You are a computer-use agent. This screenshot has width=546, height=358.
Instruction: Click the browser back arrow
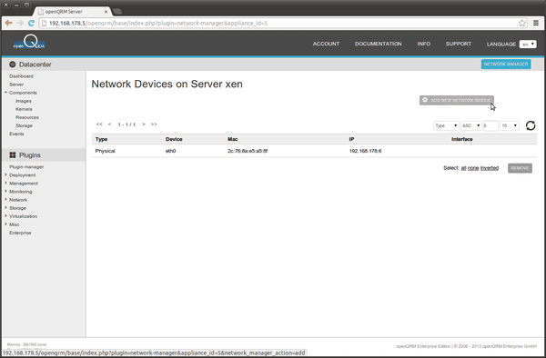(x=9, y=23)
